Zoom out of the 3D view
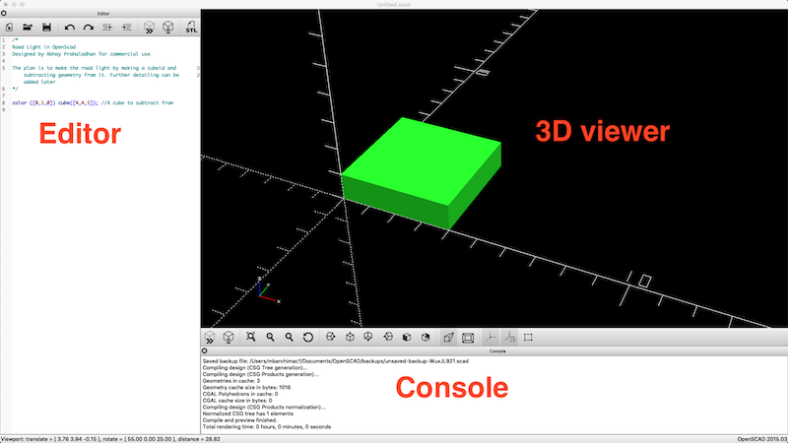 [289, 337]
